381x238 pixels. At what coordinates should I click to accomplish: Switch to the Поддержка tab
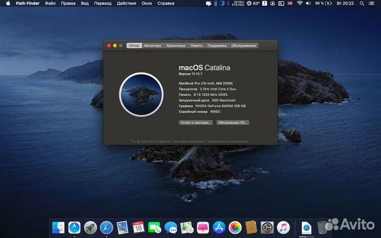[x=217, y=45]
